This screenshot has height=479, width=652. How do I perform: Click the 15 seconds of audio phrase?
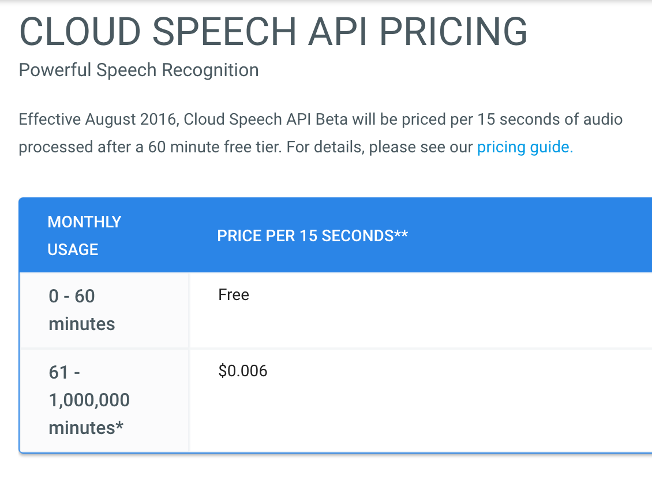click(x=550, y=119)
